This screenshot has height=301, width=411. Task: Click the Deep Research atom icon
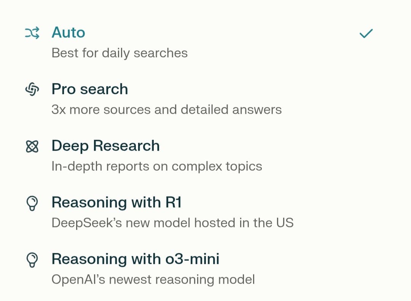point(32,147)
